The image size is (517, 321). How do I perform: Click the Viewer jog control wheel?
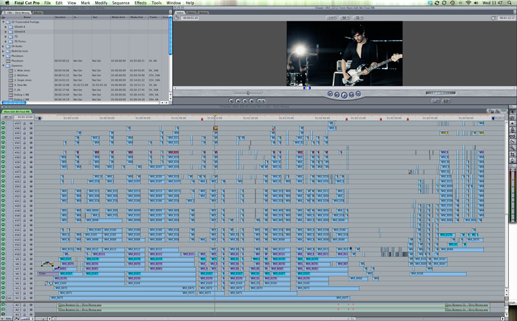click(x=441, y=93)
